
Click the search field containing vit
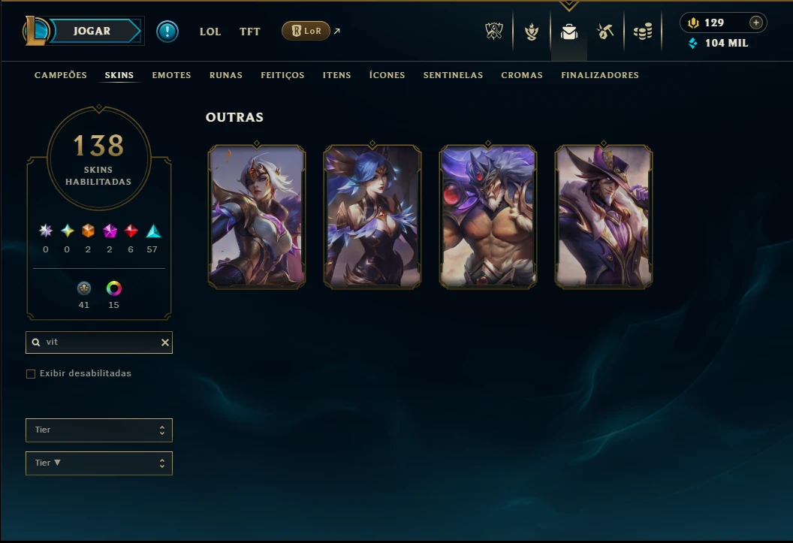coord(99,342)
